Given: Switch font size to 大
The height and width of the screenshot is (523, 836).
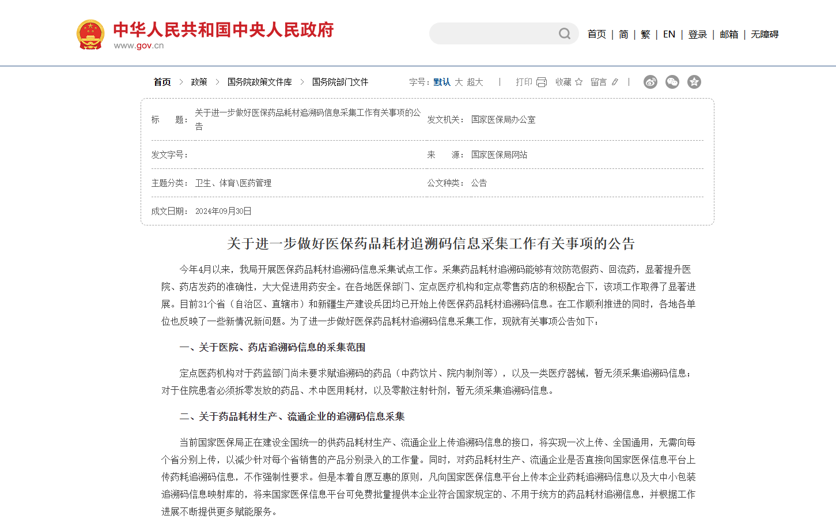Looking at the screenshot, I should pyautogui.click(x=458, y=82).
